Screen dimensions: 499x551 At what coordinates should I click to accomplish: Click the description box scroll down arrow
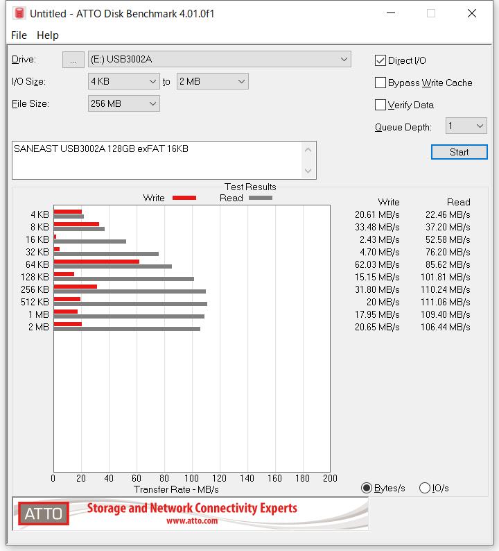308,171
